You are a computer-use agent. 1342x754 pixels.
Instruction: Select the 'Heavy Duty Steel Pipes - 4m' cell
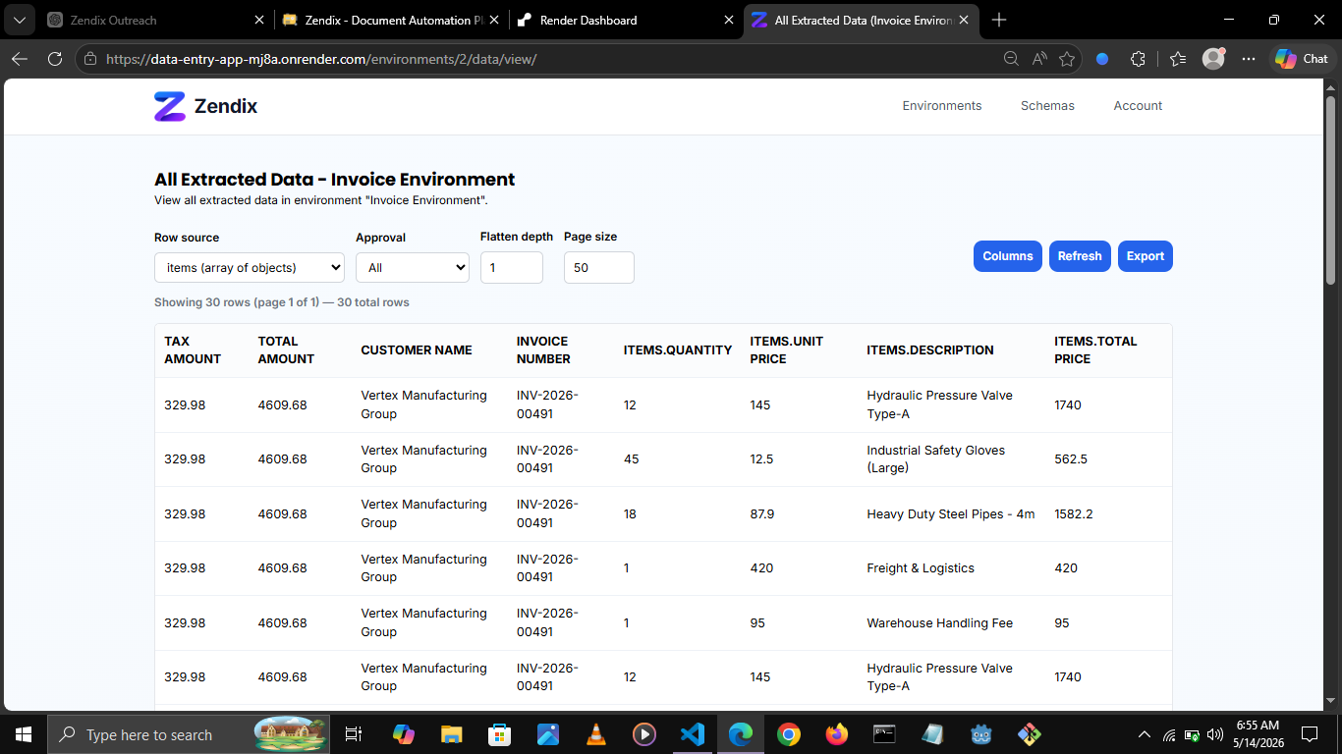point(951,513)
